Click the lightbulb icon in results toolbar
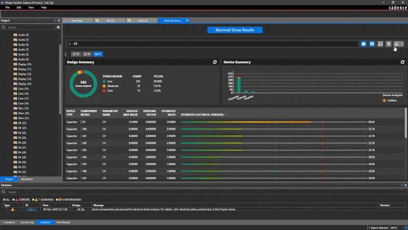408x230 pixels. pos(389,44)
